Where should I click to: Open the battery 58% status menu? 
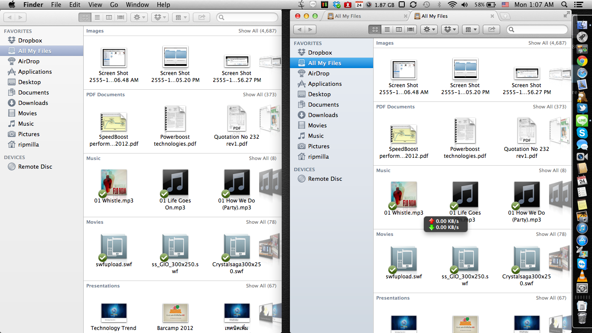coord(485,5)
